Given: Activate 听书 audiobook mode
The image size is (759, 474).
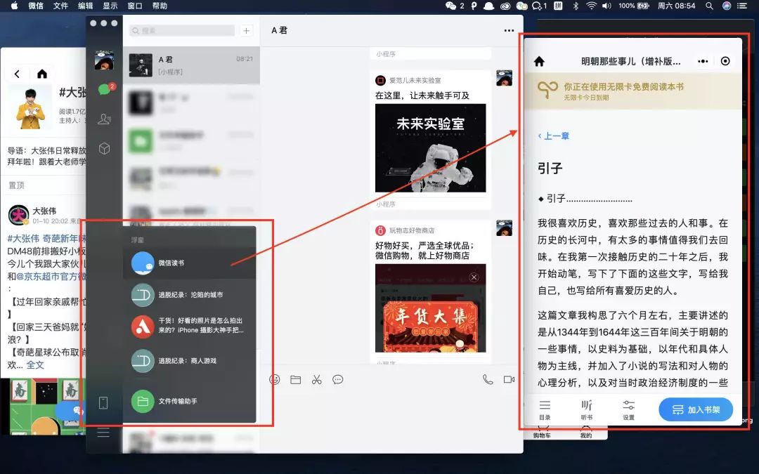Looking at the screenshot, I should tap(587, 409).
